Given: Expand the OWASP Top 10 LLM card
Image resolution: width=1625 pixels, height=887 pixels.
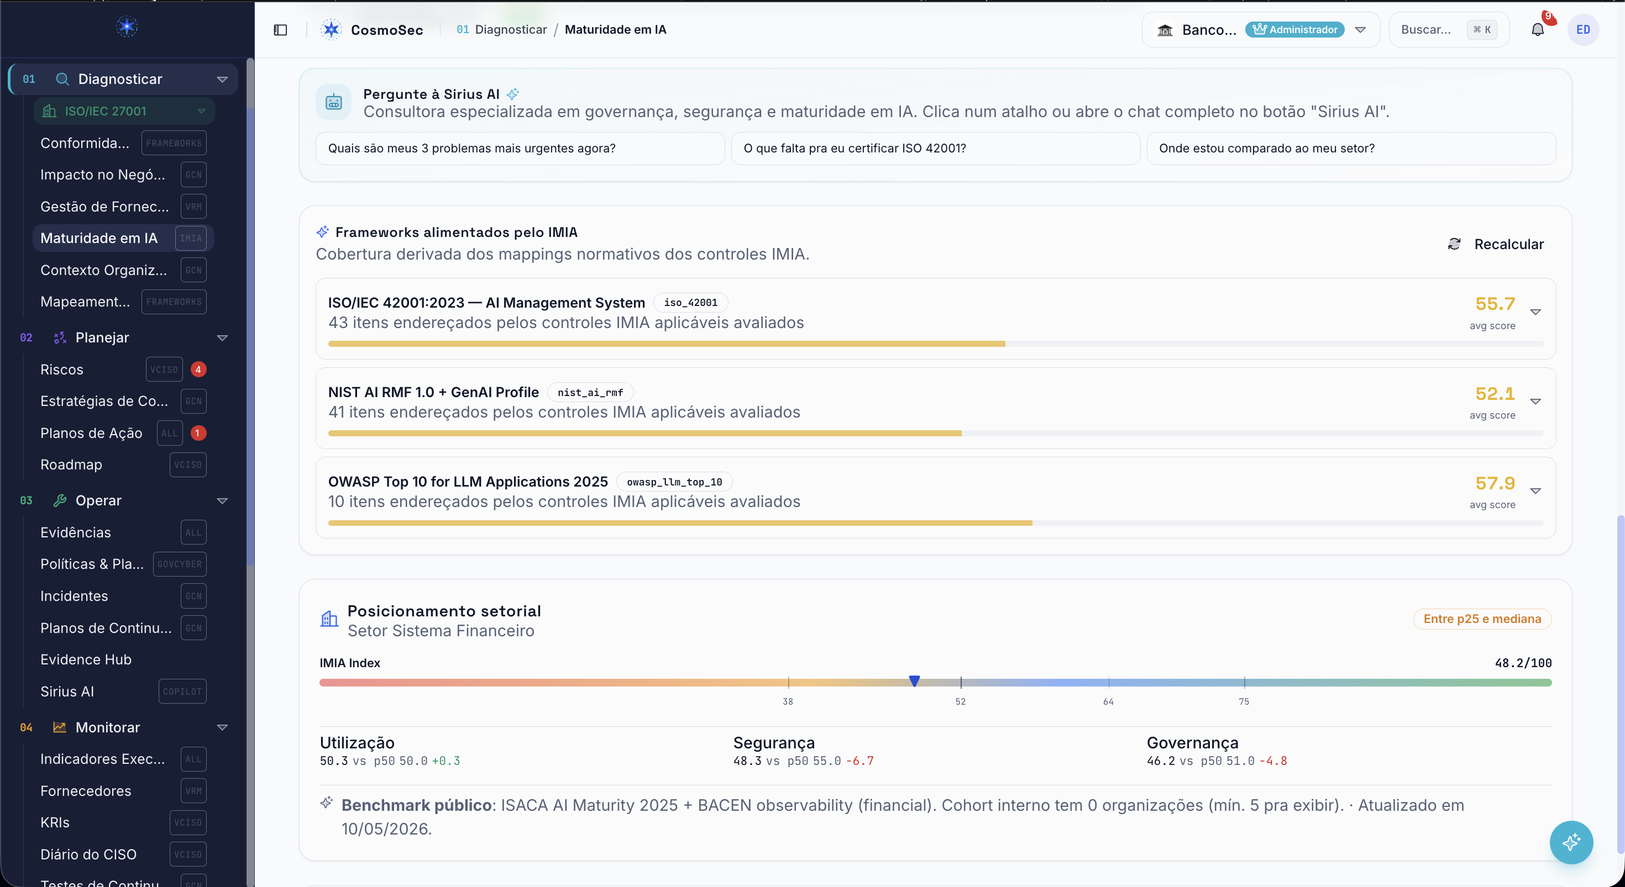Looking at the screenshot, I should (x=1535, y=491).
